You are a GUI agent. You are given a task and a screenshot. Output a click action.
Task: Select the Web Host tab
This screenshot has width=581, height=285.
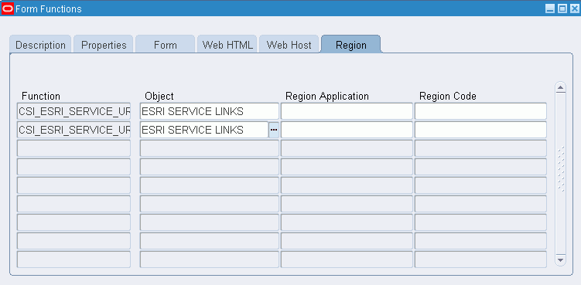point(289,45)
